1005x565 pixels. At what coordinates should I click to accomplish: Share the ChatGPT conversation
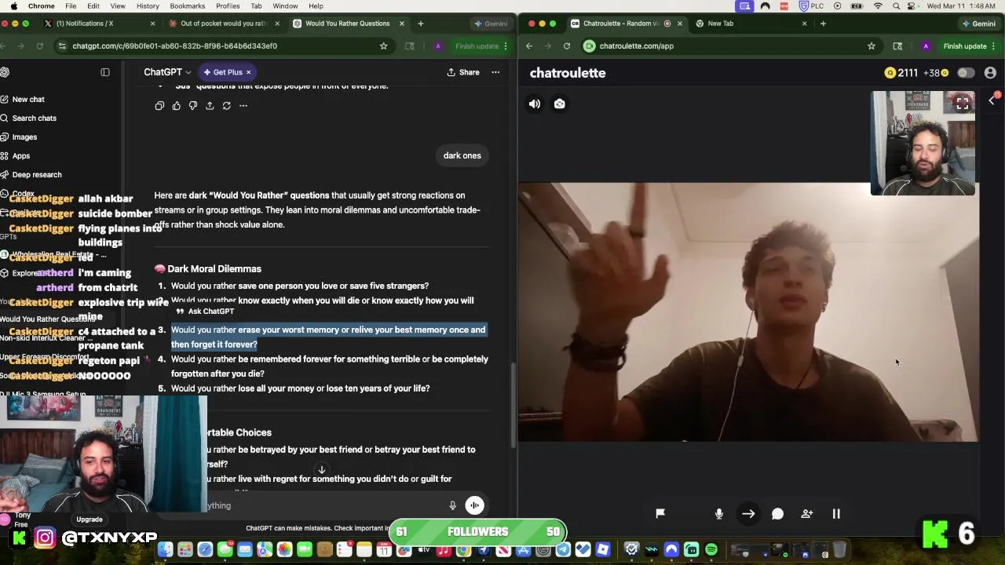[463, 72]
